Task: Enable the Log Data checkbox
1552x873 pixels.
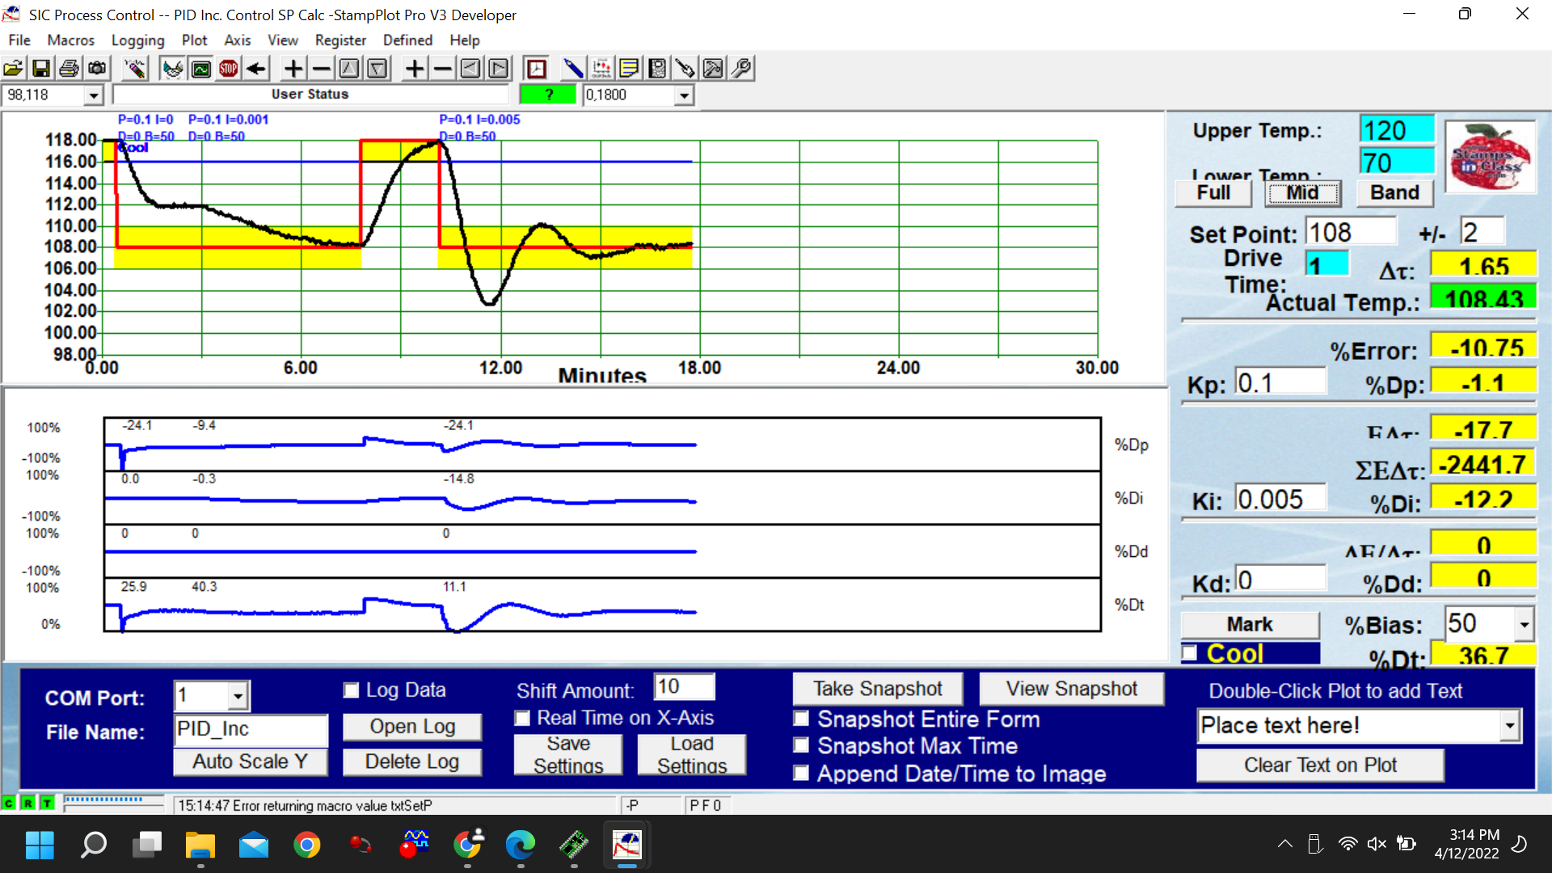Action: (351, 690)
